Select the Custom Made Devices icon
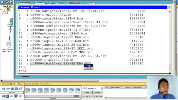Viewport: 178px width, 100px height. 16,96
